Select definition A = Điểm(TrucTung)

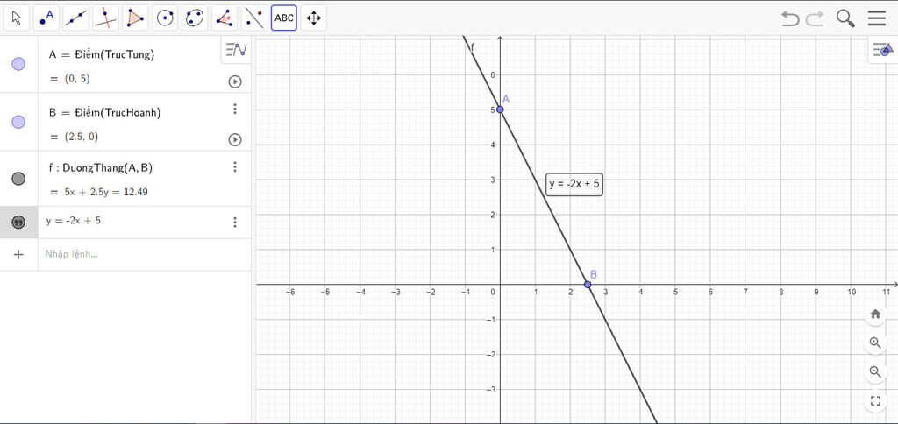tap(102, 54)
